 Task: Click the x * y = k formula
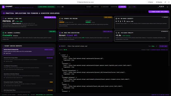[x=120, y=21]
